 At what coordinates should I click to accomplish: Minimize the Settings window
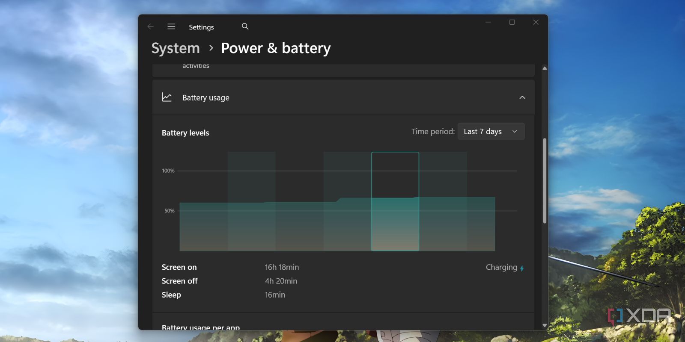488,22
